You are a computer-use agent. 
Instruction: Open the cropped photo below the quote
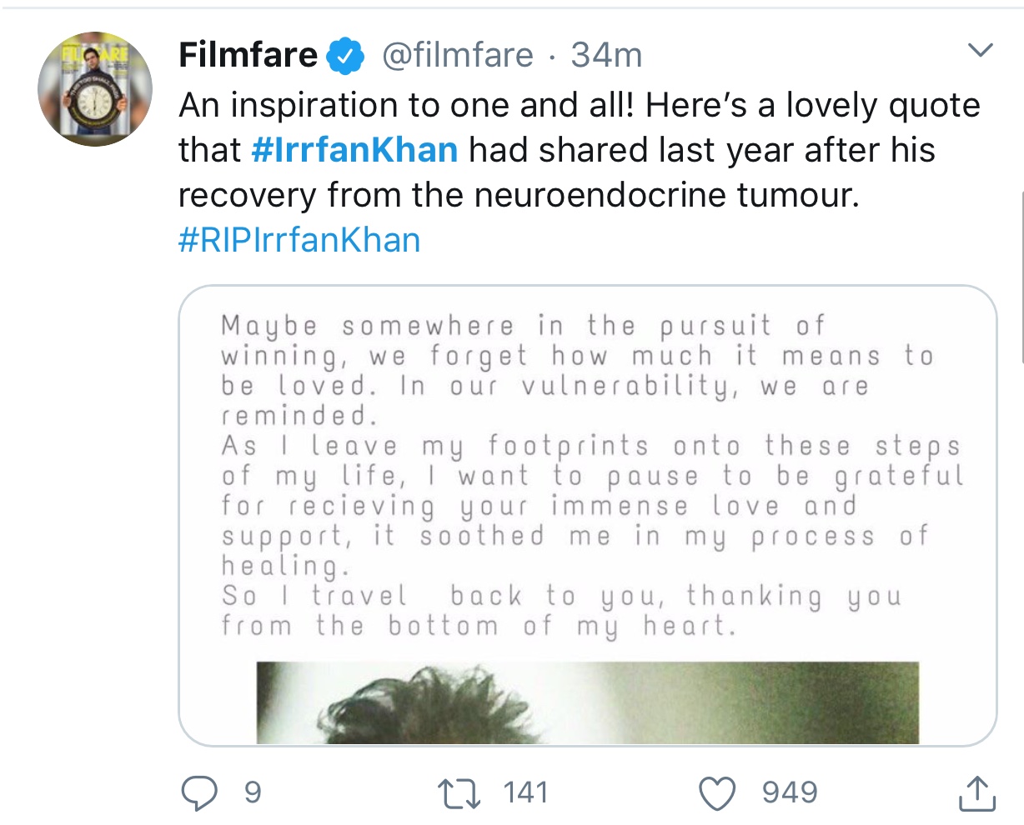(588, 702)
